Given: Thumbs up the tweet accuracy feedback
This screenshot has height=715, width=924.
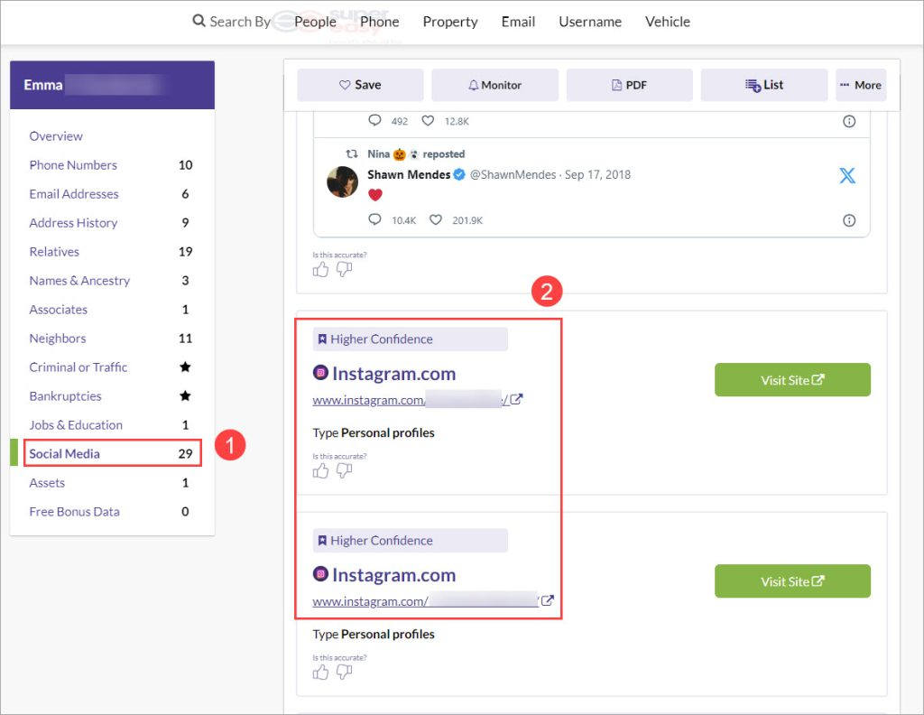Looking at the screenshot, I should click(320, 270).
